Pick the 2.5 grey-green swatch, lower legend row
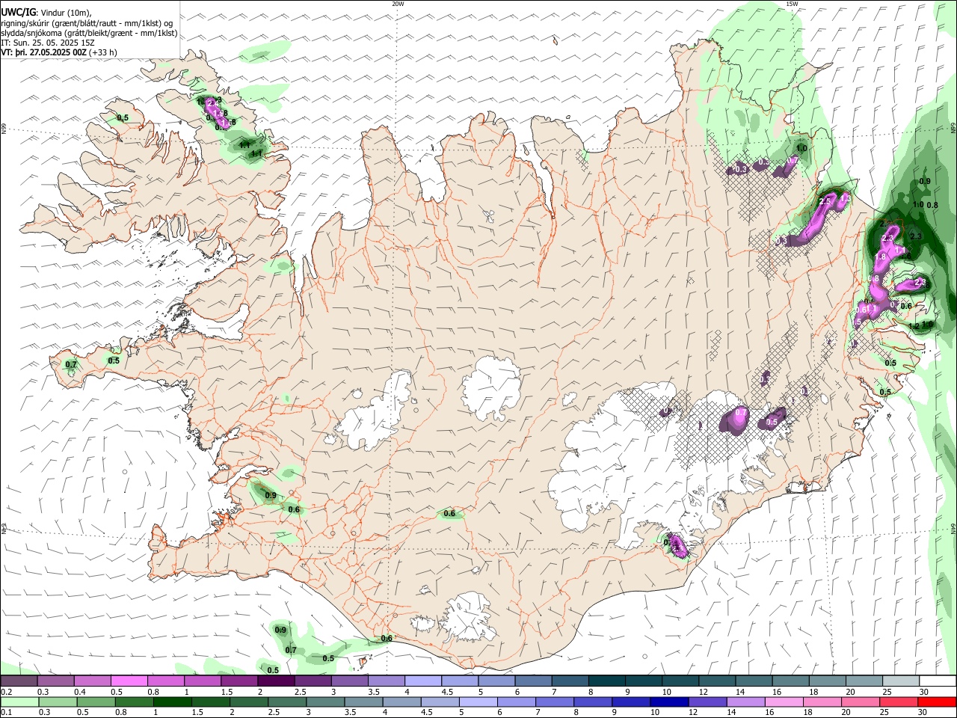 (287, 702)
